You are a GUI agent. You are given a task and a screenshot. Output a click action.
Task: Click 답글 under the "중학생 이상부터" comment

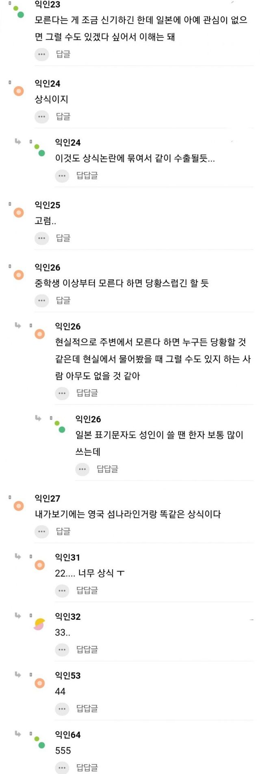point(63,301)
